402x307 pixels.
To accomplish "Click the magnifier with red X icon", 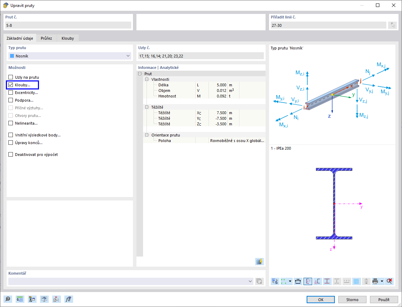I will click(389, 281).
